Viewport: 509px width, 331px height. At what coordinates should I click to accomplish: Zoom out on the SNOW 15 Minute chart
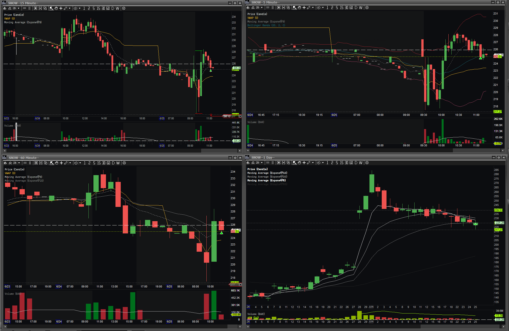point(40,8)
